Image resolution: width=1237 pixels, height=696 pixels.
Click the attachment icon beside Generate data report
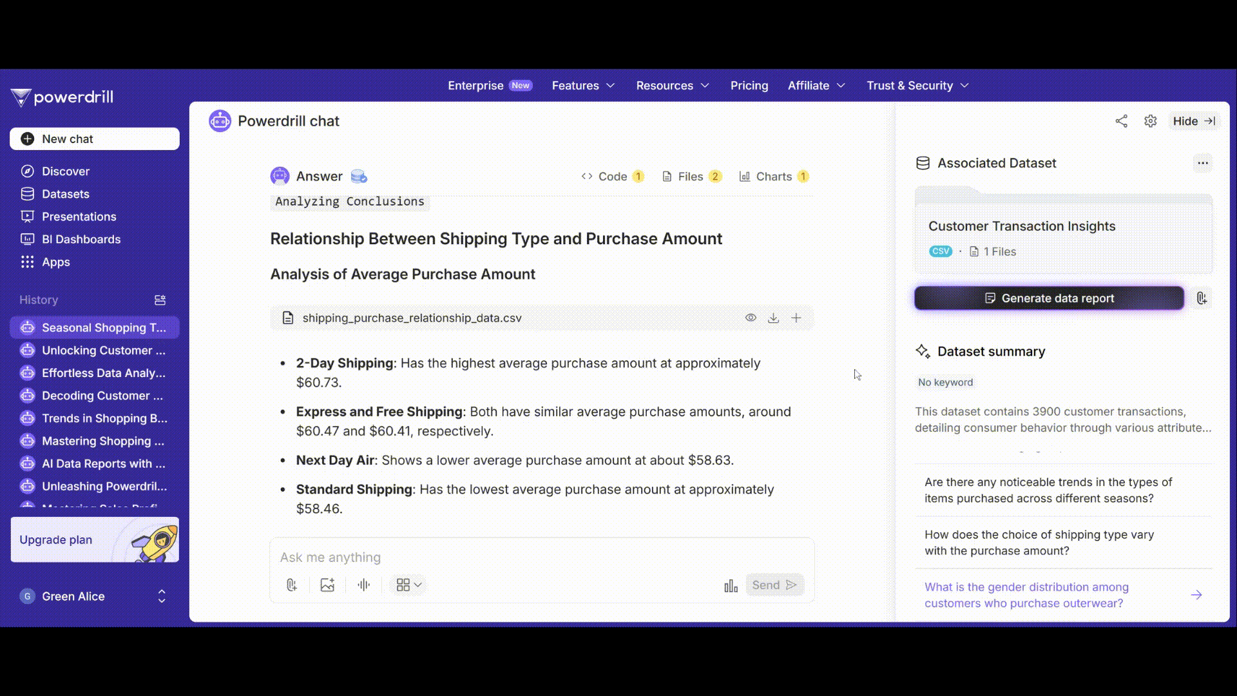(1202, 298)
